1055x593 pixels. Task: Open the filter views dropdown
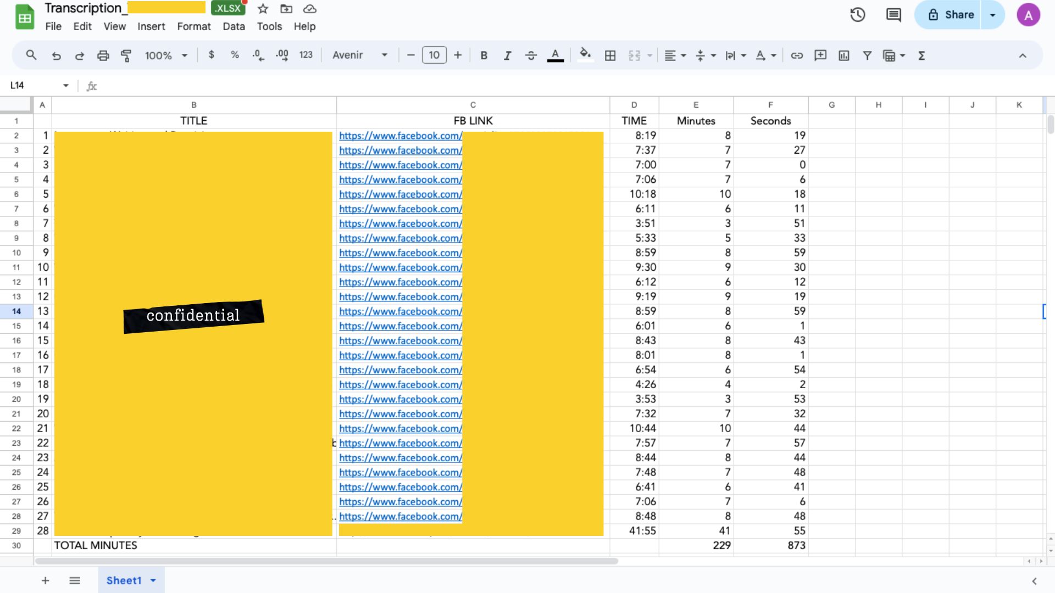(x=894, y=55)
